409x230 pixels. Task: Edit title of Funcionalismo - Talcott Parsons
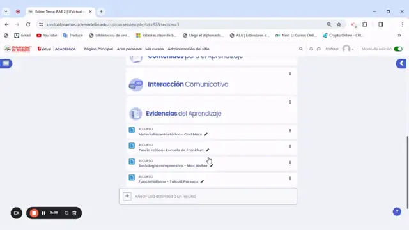click(x=202, y=181)
